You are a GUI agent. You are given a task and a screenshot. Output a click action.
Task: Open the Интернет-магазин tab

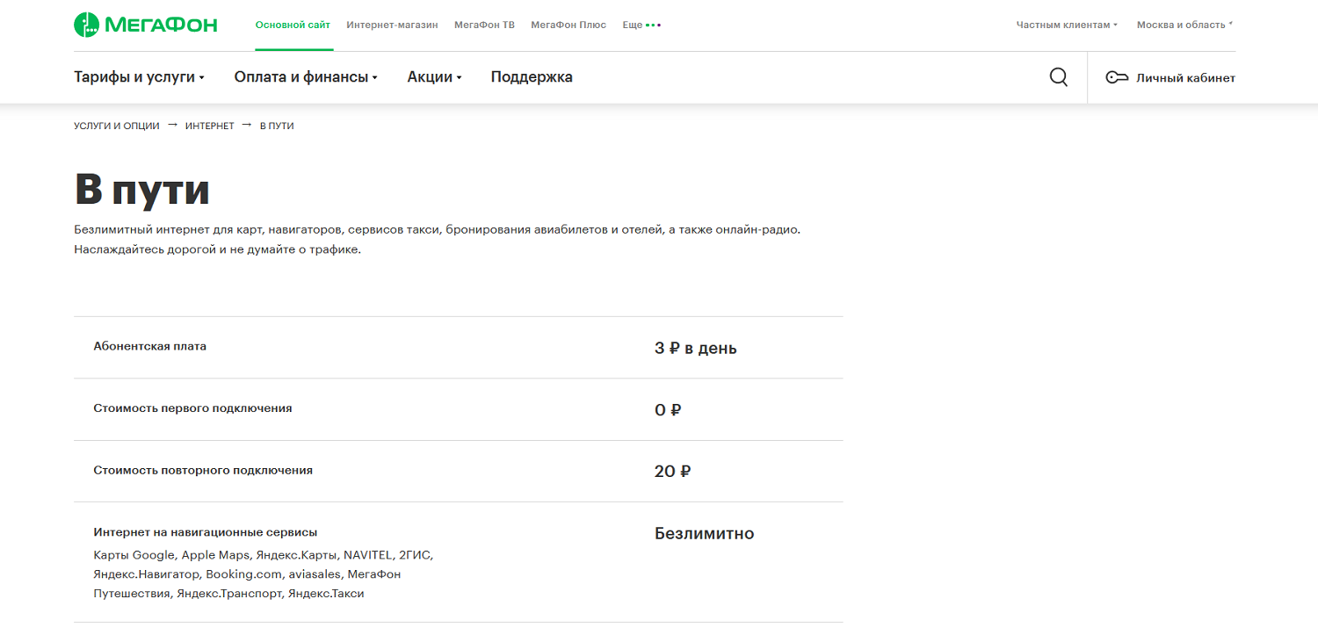392,25
